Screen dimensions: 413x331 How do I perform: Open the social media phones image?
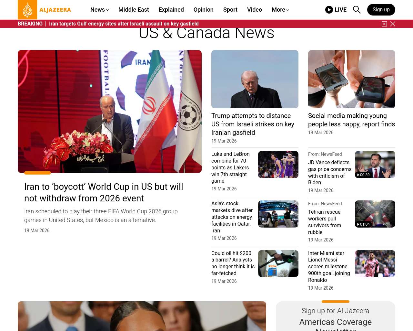tap(351, 79)
